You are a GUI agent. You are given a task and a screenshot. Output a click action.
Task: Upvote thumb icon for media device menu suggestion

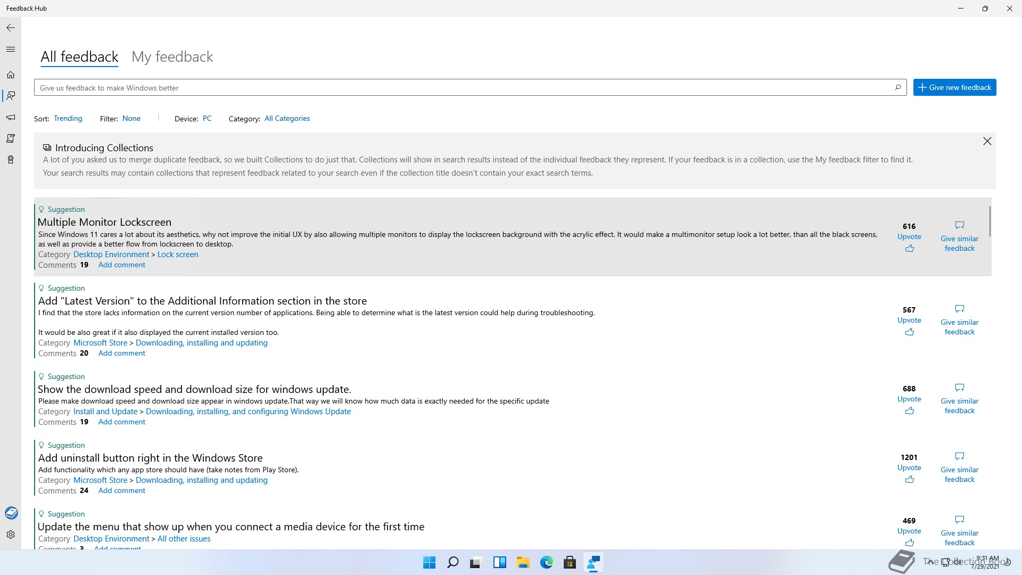909,543
